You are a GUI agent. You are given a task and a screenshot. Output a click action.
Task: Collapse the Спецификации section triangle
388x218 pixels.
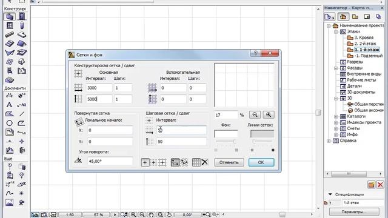pos(330,194)
